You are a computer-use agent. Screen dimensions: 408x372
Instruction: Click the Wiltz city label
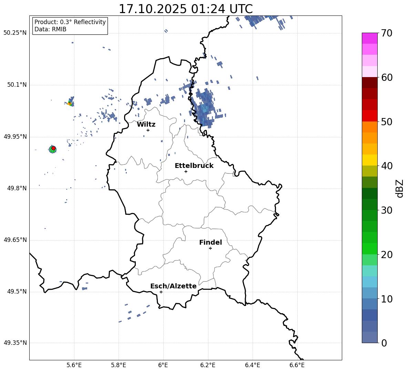tap(146, 125)
